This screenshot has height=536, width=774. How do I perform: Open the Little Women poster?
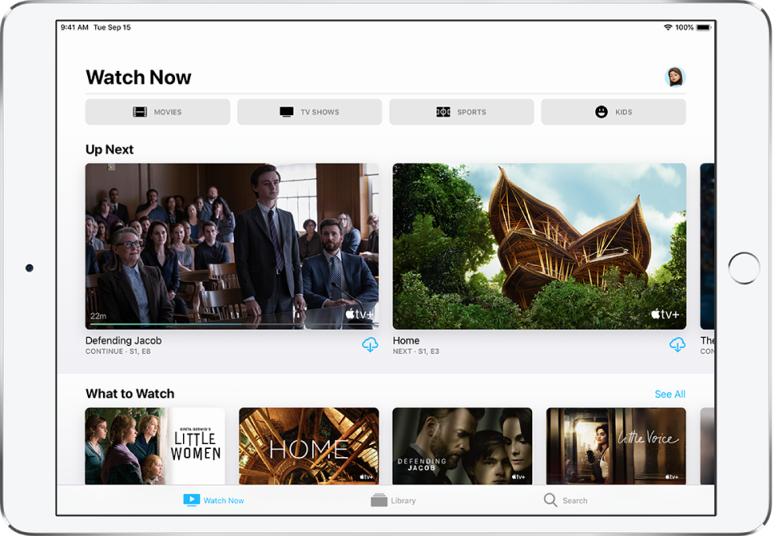pyautogui.click(x=155, y=447)
